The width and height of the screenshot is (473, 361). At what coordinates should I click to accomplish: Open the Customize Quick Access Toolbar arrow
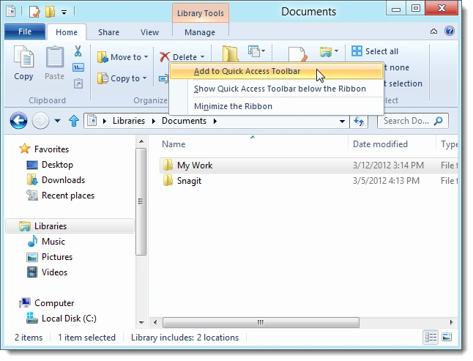click(64, 12)
